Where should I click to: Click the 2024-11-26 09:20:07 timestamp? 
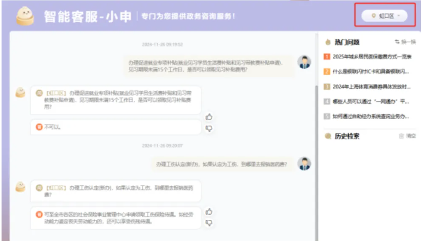point(162,146)
